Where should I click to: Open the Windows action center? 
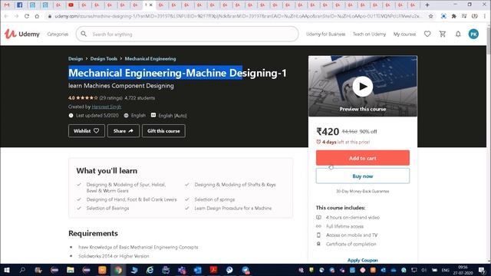482,270
